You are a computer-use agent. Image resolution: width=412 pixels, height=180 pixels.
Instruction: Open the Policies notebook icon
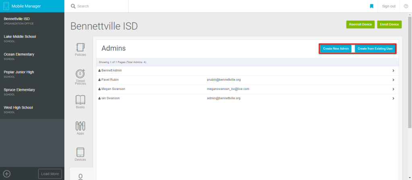(80, 47)
